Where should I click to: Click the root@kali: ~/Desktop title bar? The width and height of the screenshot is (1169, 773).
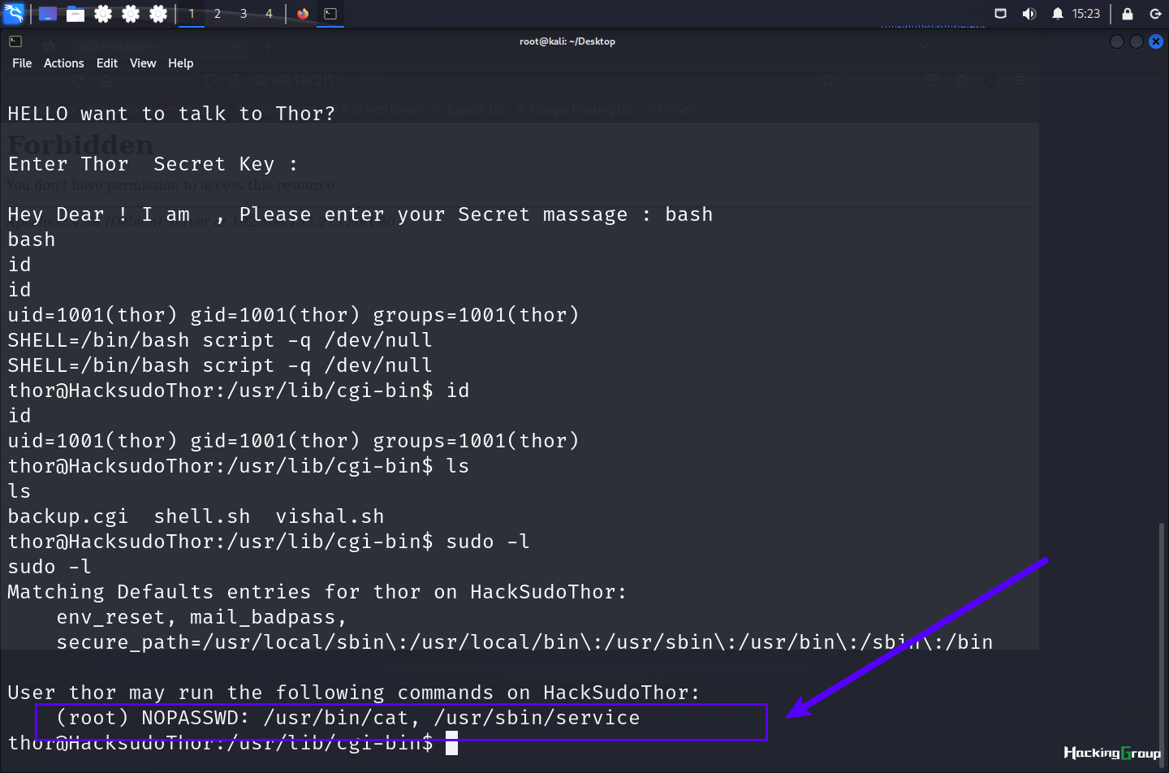[x=567, y=41]
